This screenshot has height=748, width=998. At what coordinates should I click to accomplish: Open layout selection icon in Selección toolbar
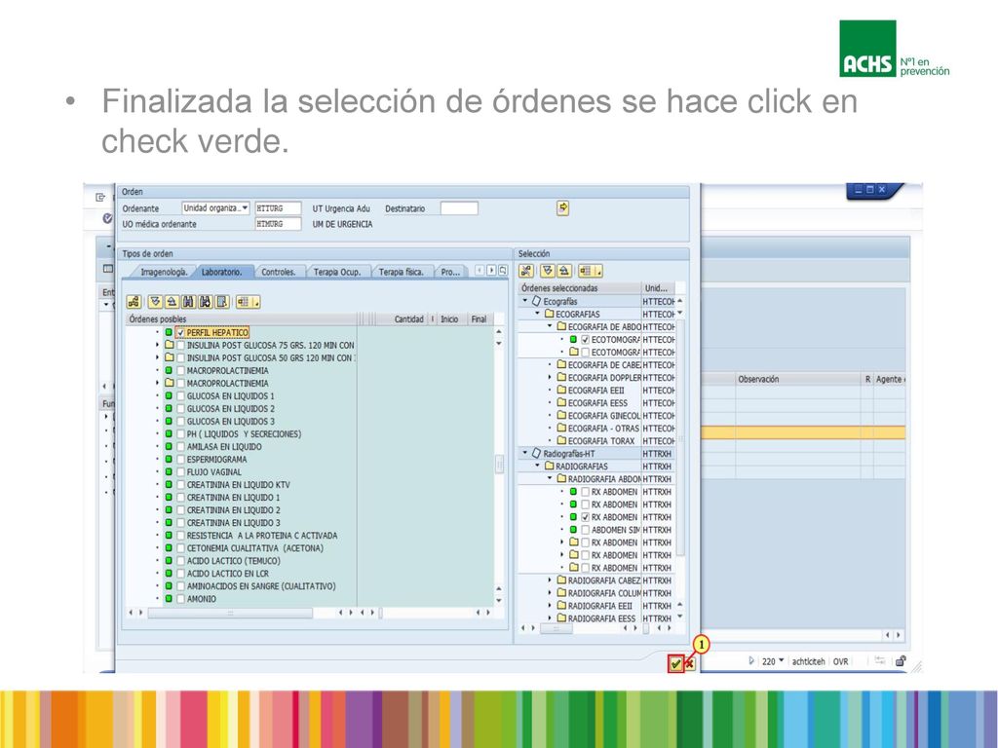590,271
